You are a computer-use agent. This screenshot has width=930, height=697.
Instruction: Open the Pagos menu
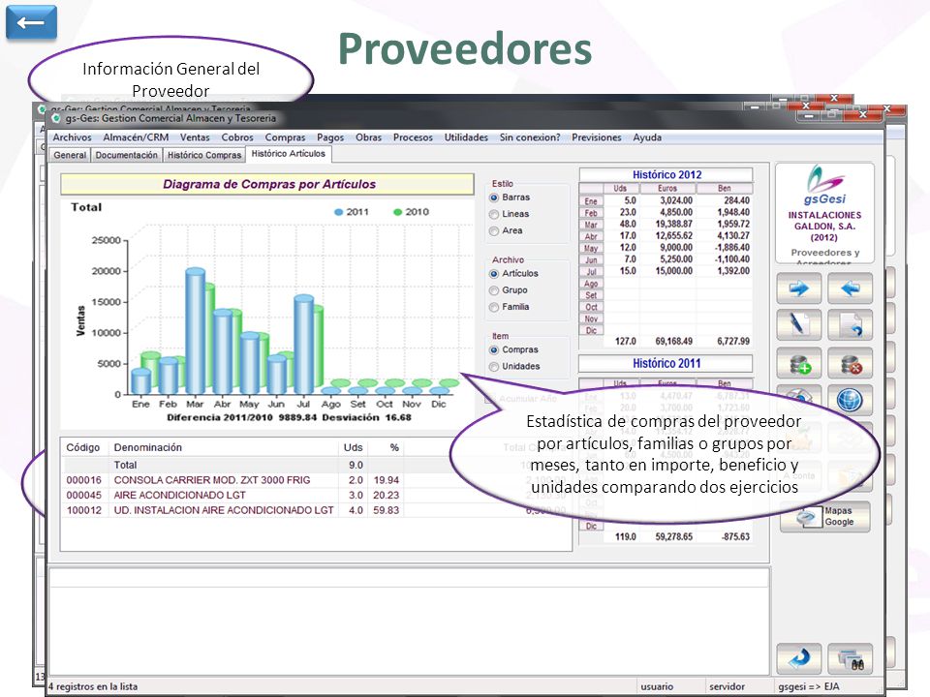tap(330, 137)
